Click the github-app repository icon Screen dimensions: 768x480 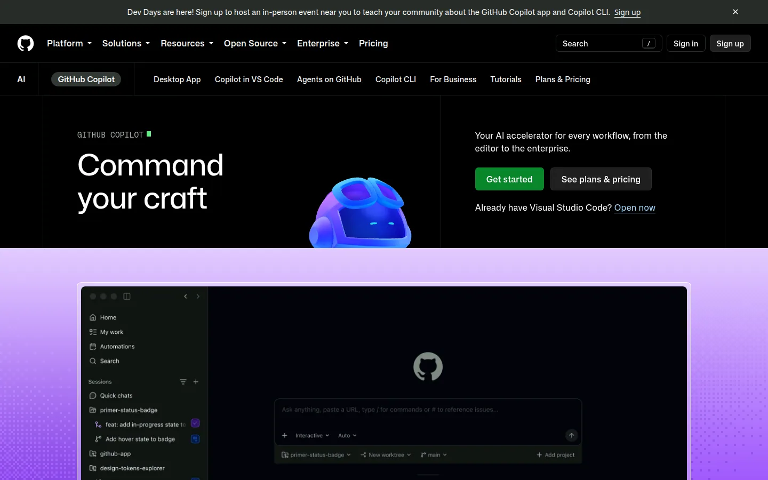(93, 454)
